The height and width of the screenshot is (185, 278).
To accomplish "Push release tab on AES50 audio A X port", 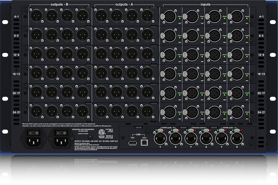I will pos(237,131).
